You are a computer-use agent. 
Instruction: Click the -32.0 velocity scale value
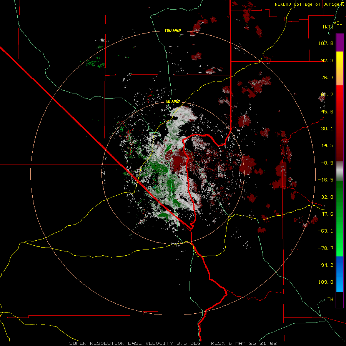point(326,197)
